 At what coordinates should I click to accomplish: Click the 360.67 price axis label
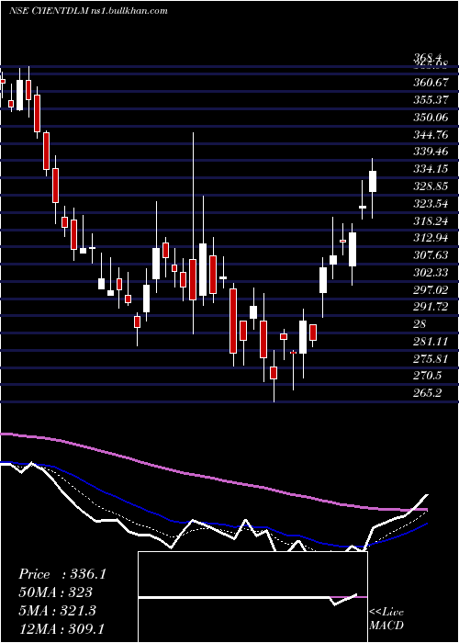pos(431,83)
